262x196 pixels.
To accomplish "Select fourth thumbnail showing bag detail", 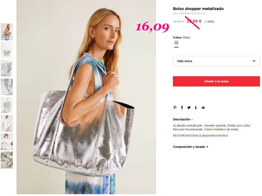I will 7,87.
